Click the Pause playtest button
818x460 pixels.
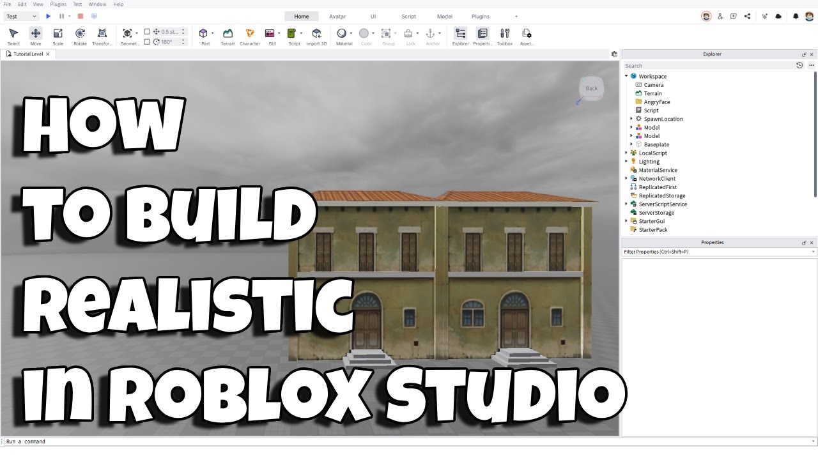(x=61, y=16)
